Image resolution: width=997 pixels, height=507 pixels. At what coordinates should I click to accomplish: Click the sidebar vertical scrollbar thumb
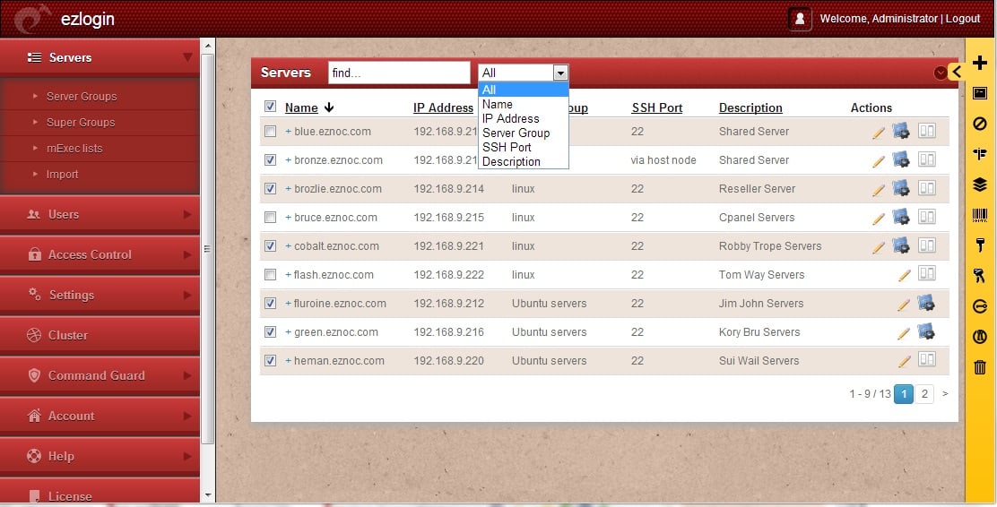(207, 249)
